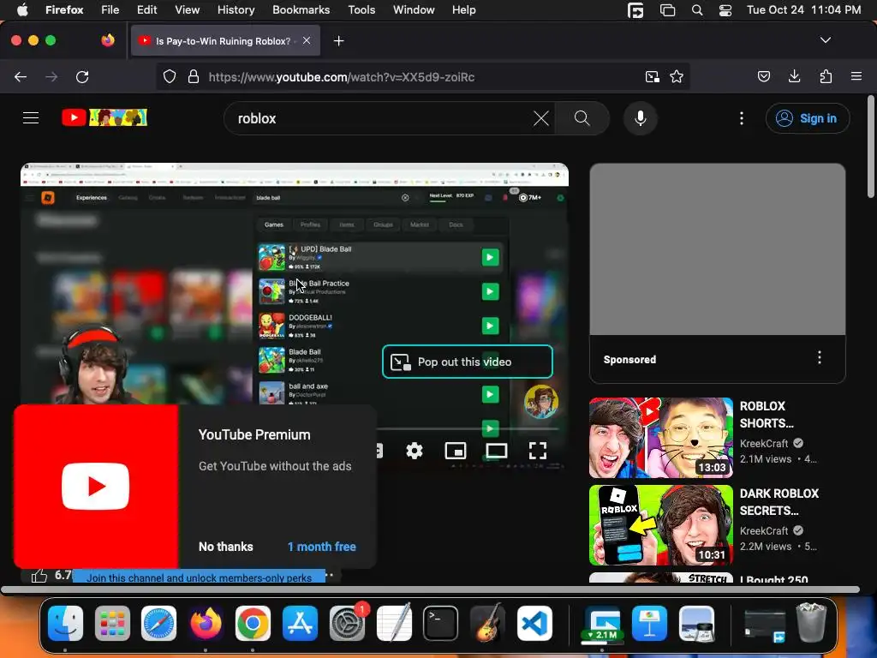877x658 pixels.
Task: Open the View menu
Action: pyautogui.click(x=187, y=9)
